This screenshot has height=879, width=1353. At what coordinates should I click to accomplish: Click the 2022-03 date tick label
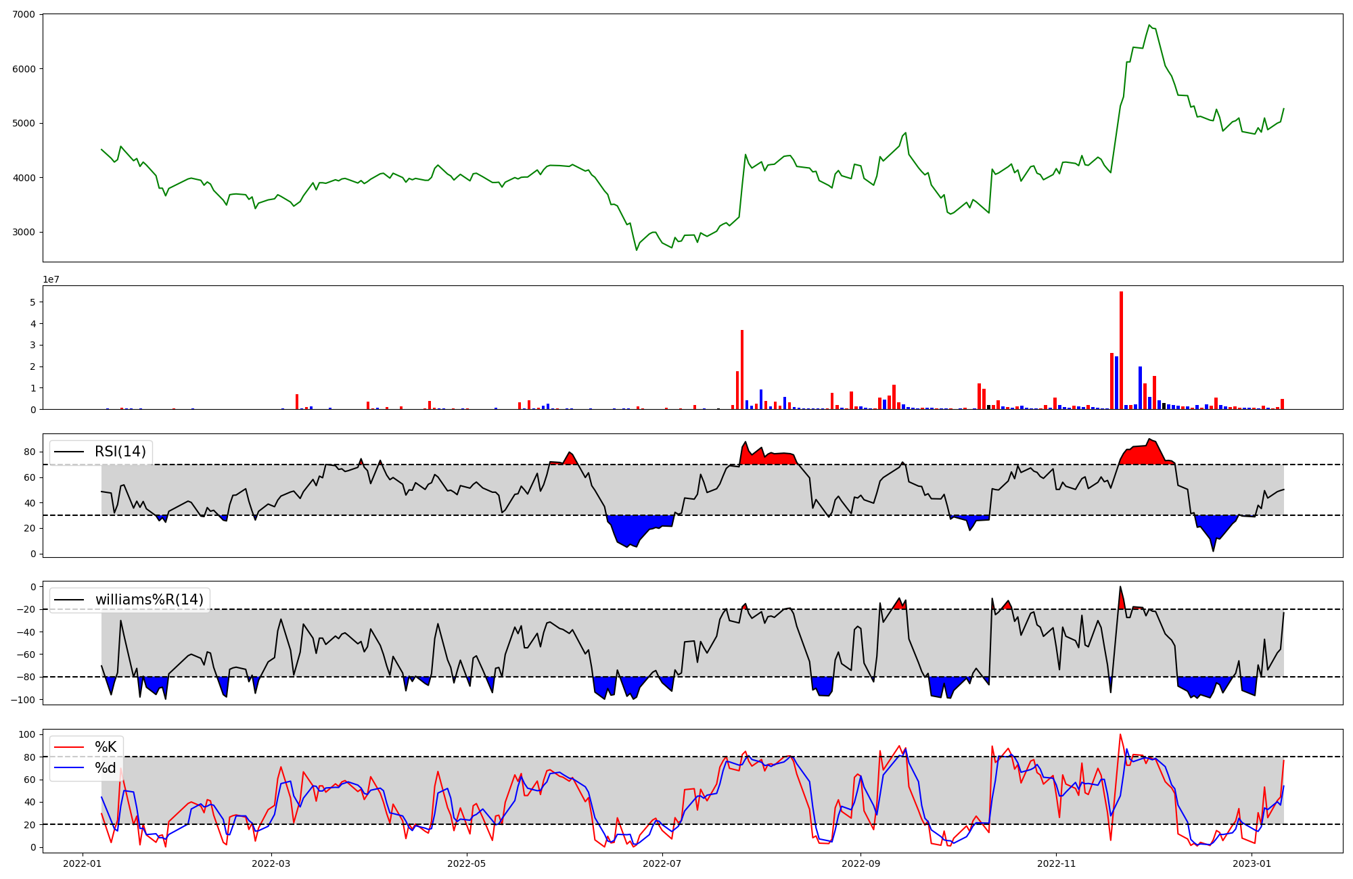click(271, 863)
